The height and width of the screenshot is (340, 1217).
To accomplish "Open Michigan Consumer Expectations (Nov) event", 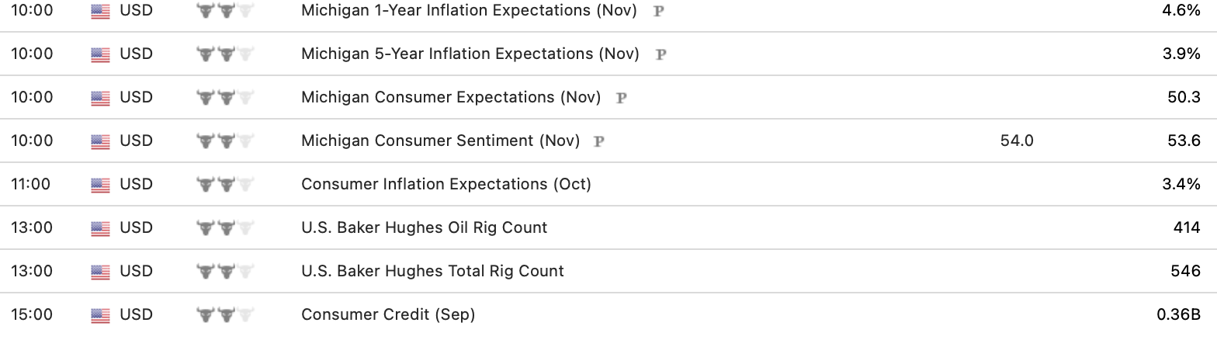I will 451,98.
